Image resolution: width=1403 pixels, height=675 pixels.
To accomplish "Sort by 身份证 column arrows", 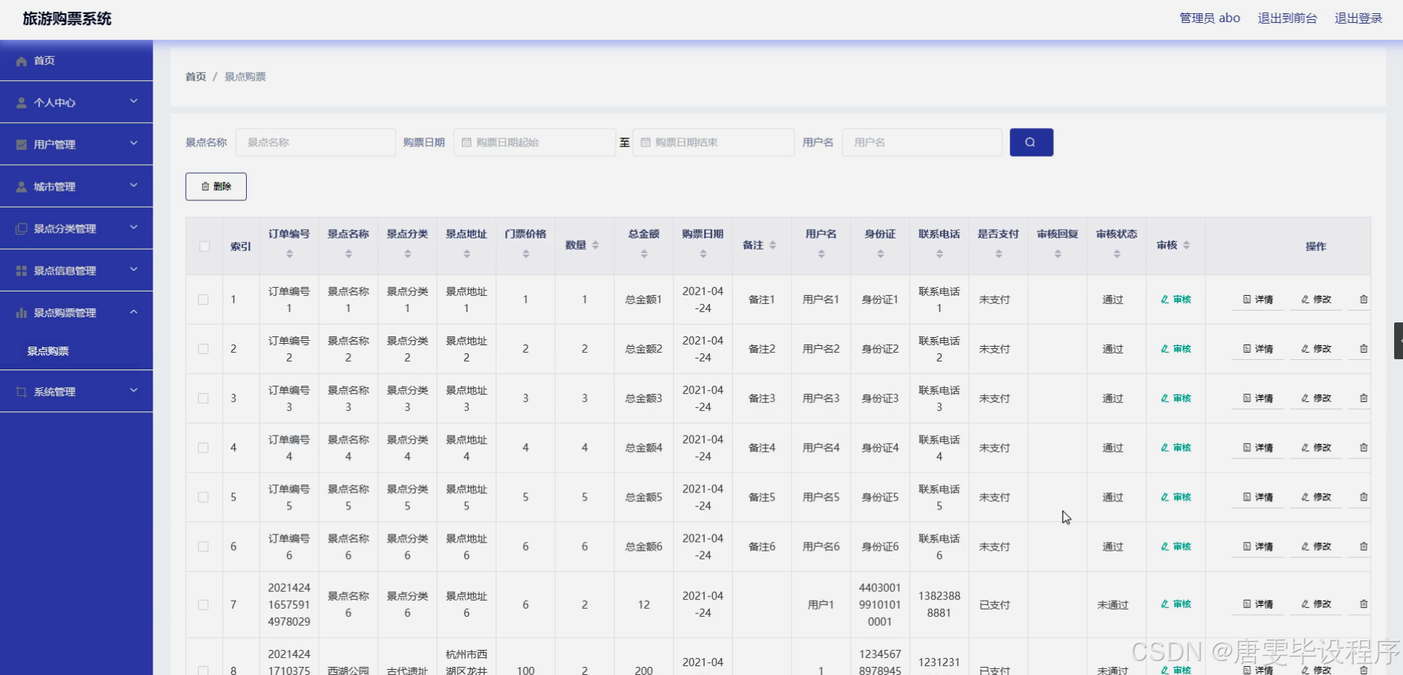I will click(x=880, y=254).
